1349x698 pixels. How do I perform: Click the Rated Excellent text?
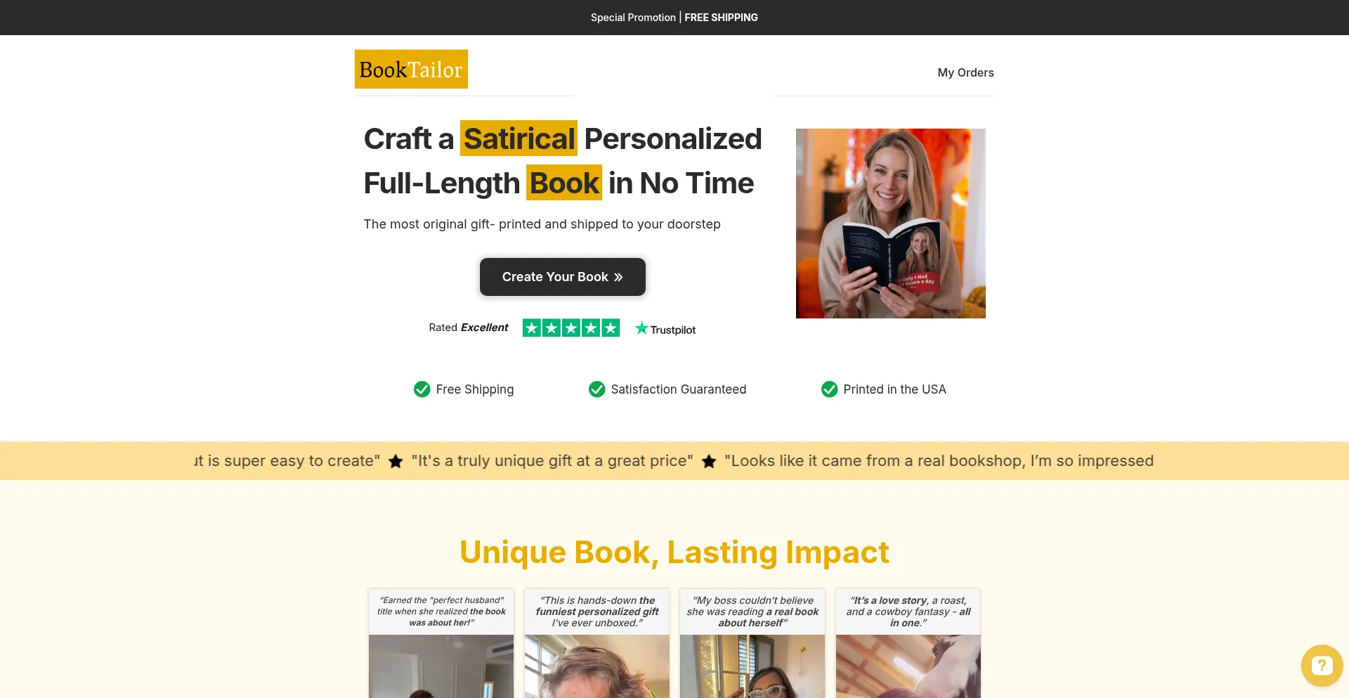469,328
